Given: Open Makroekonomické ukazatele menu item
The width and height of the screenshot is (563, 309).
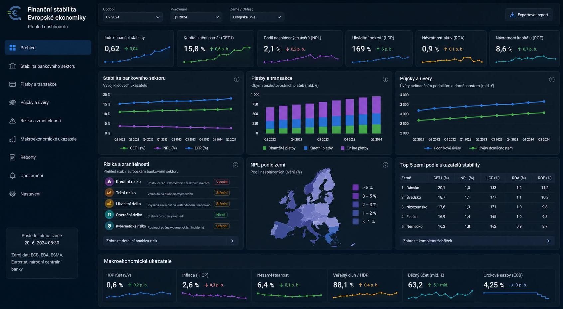Looking at the screenshot, I should pyautogui.click(x=48, y=139).
